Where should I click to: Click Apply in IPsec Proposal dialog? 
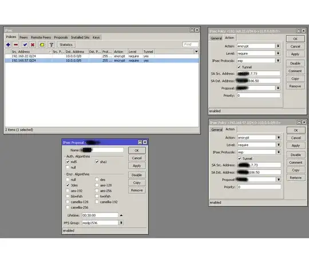tap(137, 166)
